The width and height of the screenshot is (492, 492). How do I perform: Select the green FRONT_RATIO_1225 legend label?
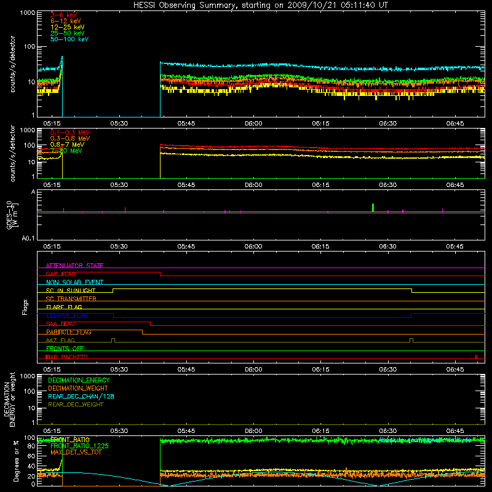79,446
